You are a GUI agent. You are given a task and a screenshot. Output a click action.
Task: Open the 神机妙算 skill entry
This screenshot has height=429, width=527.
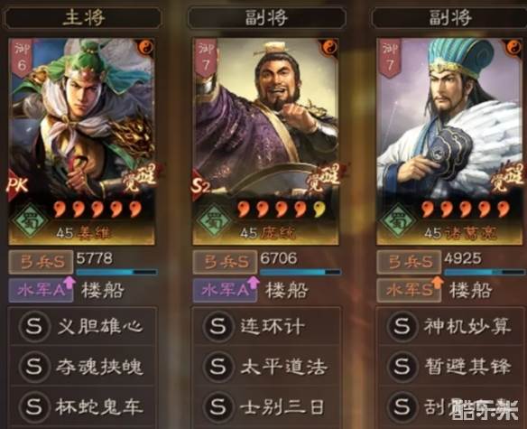[451, 326]
